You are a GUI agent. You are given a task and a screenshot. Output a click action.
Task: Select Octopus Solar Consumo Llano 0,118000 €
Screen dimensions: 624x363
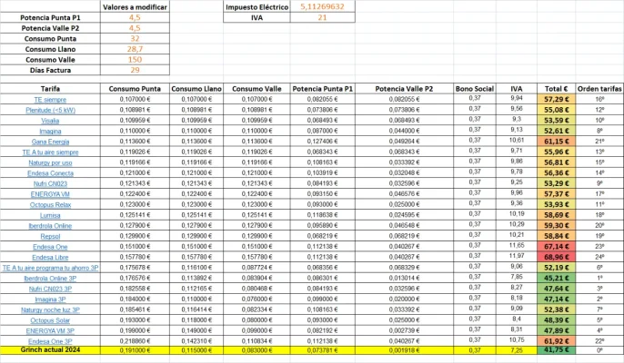tap(196, 320)
